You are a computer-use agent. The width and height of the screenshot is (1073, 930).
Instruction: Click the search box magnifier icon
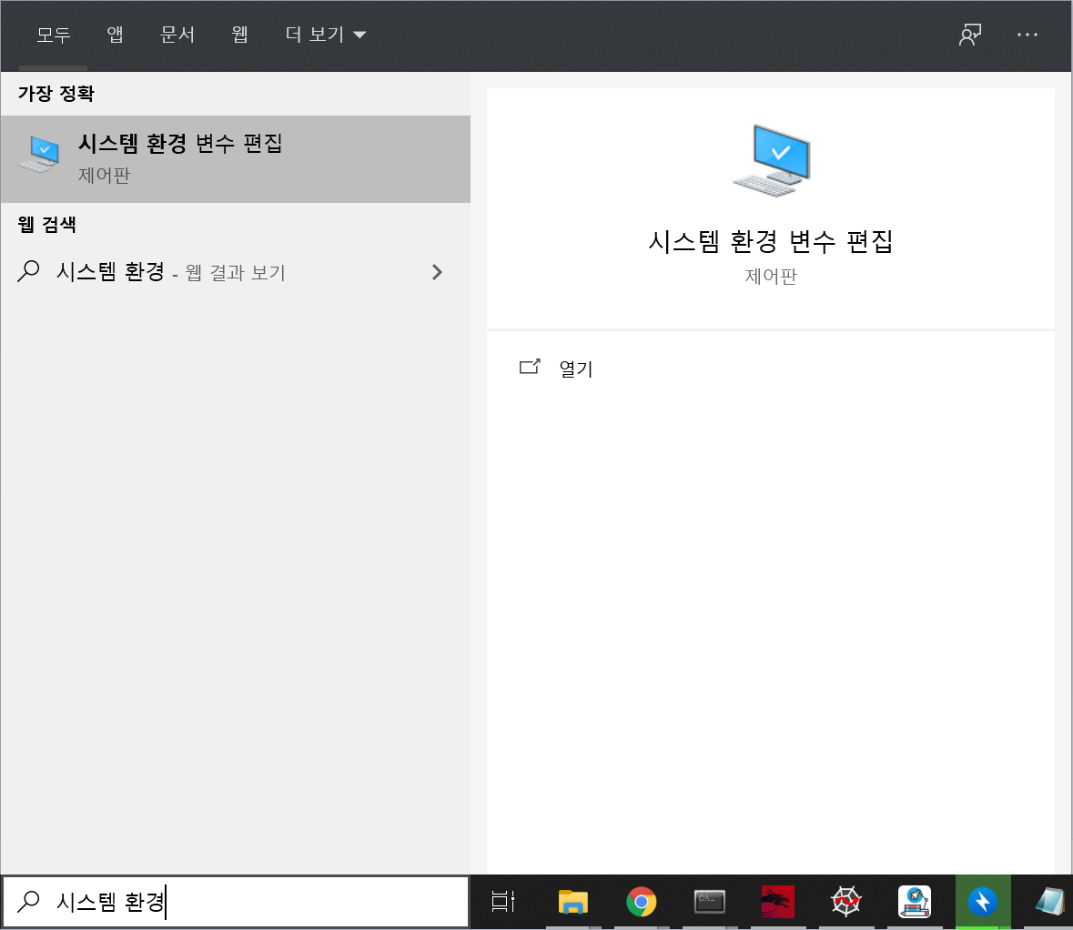[28, 902]
